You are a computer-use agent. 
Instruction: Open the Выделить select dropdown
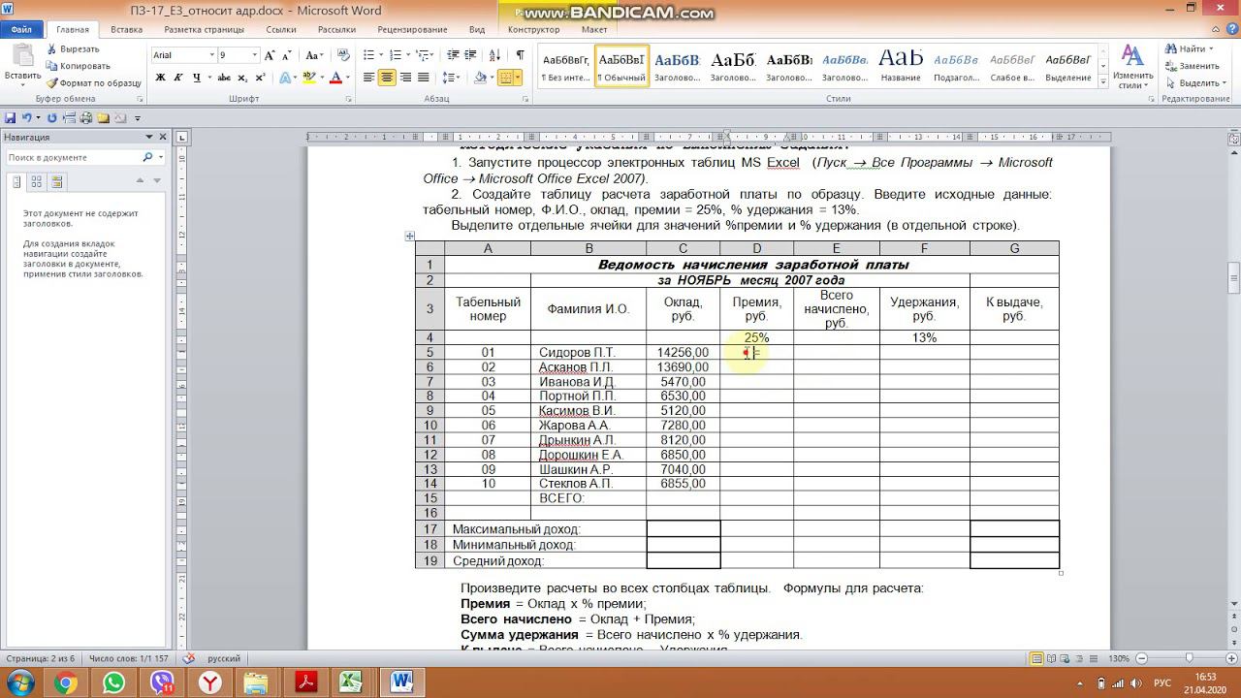pos(1194,83)
